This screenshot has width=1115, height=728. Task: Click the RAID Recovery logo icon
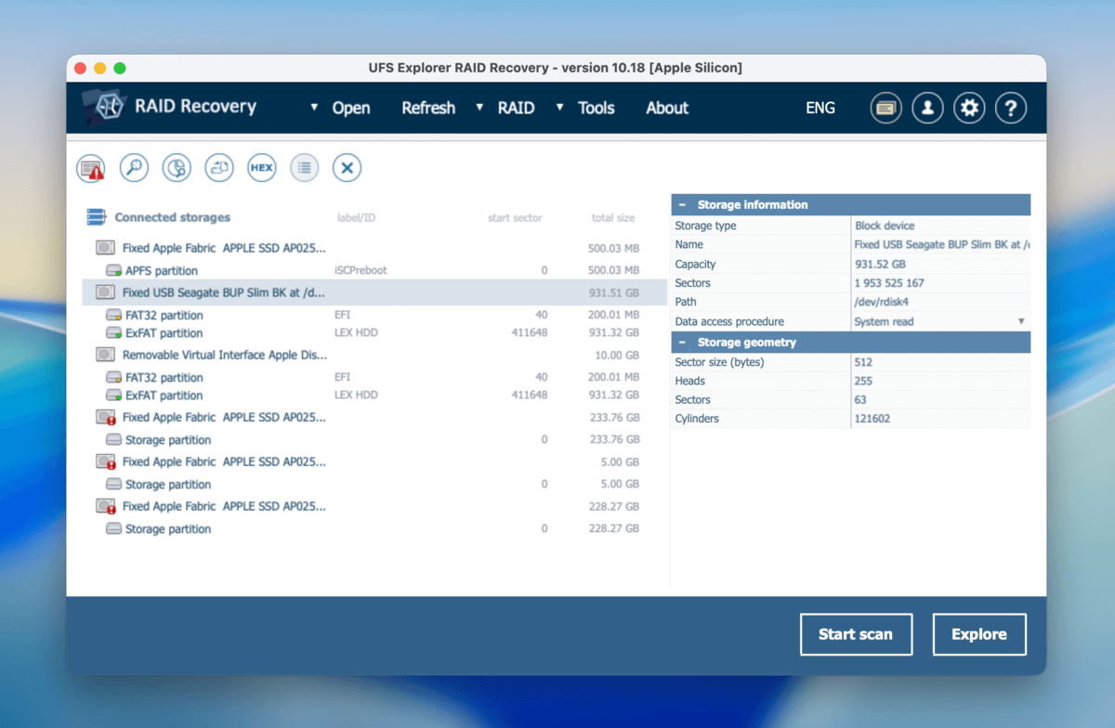[x=106, y=107]
